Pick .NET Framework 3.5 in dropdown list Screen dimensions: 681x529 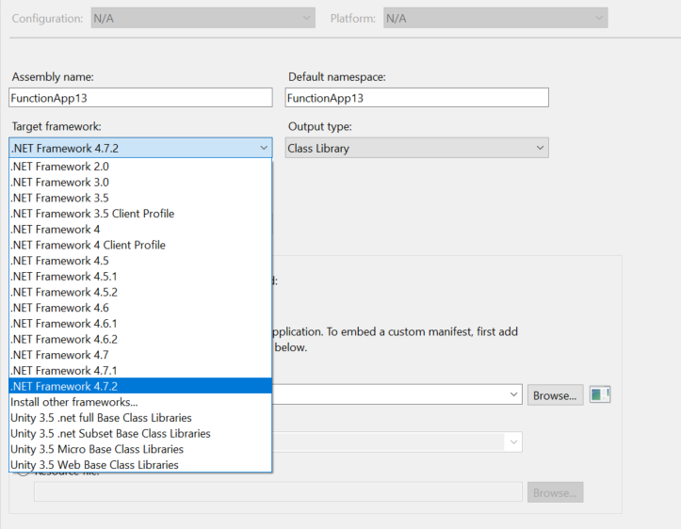point(140,198)
